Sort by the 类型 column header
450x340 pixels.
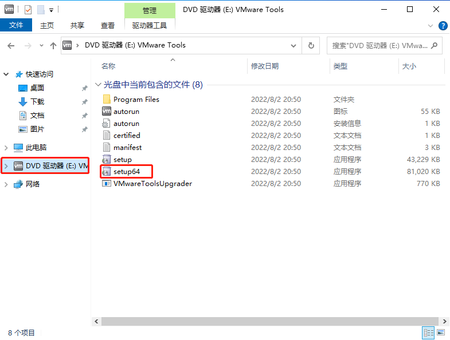click(x=341, y=66)
